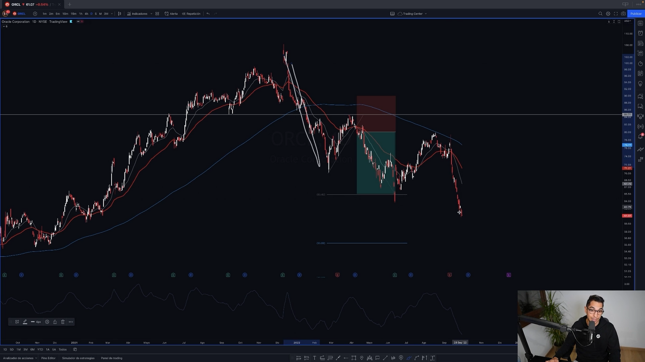Create an alert with Alerta button
This screenshot has width=645, height=362.
pyautogui.click(x=171, y=14)
